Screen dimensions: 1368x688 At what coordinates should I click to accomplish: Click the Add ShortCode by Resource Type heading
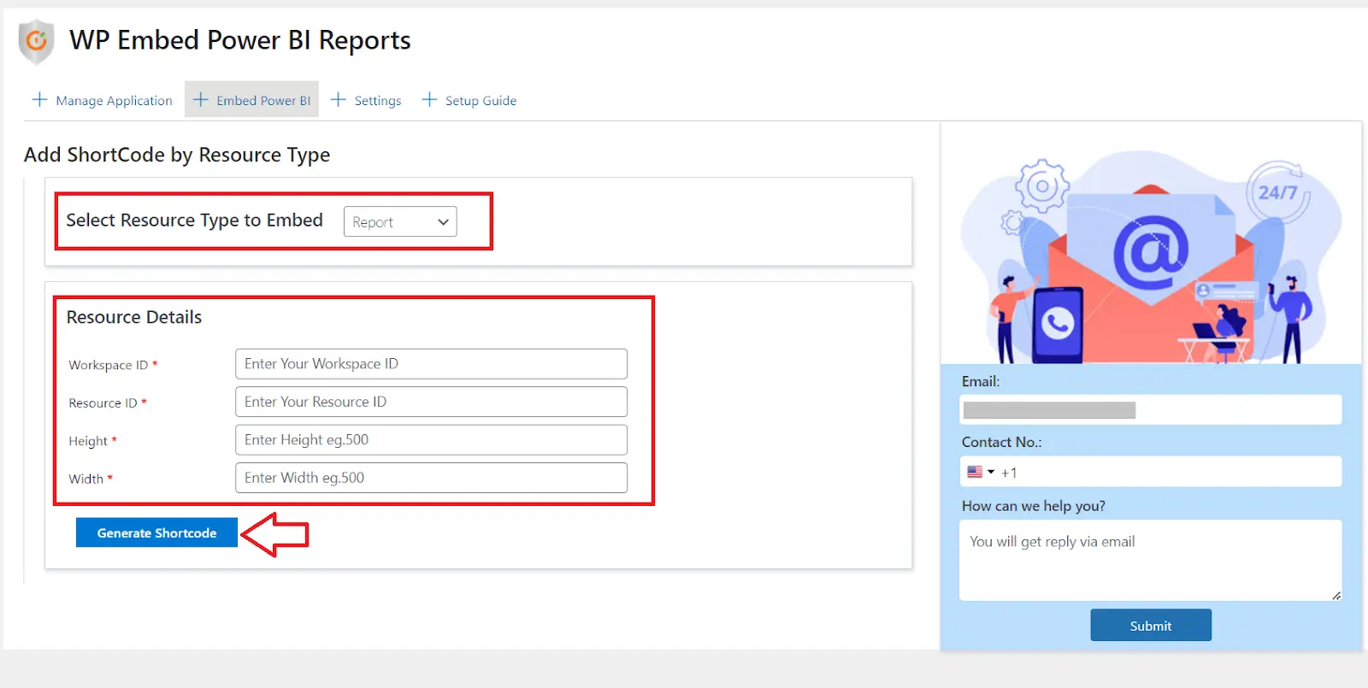pyautogui.click(x=177, y=155)
